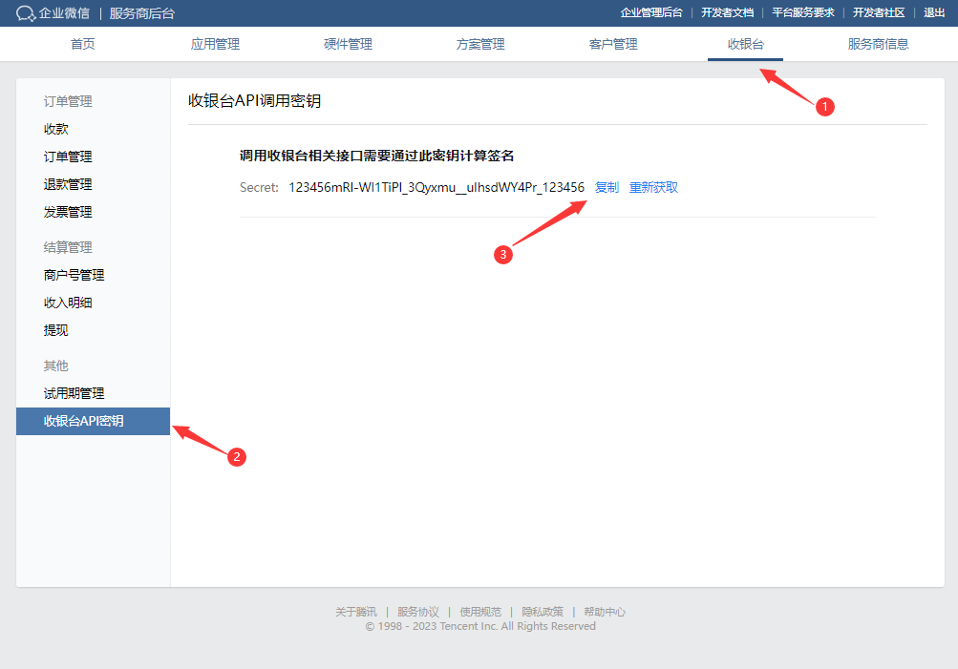Open 开发者文档 from the top bar
Screen dimensions: 958x669
point(727,12)
